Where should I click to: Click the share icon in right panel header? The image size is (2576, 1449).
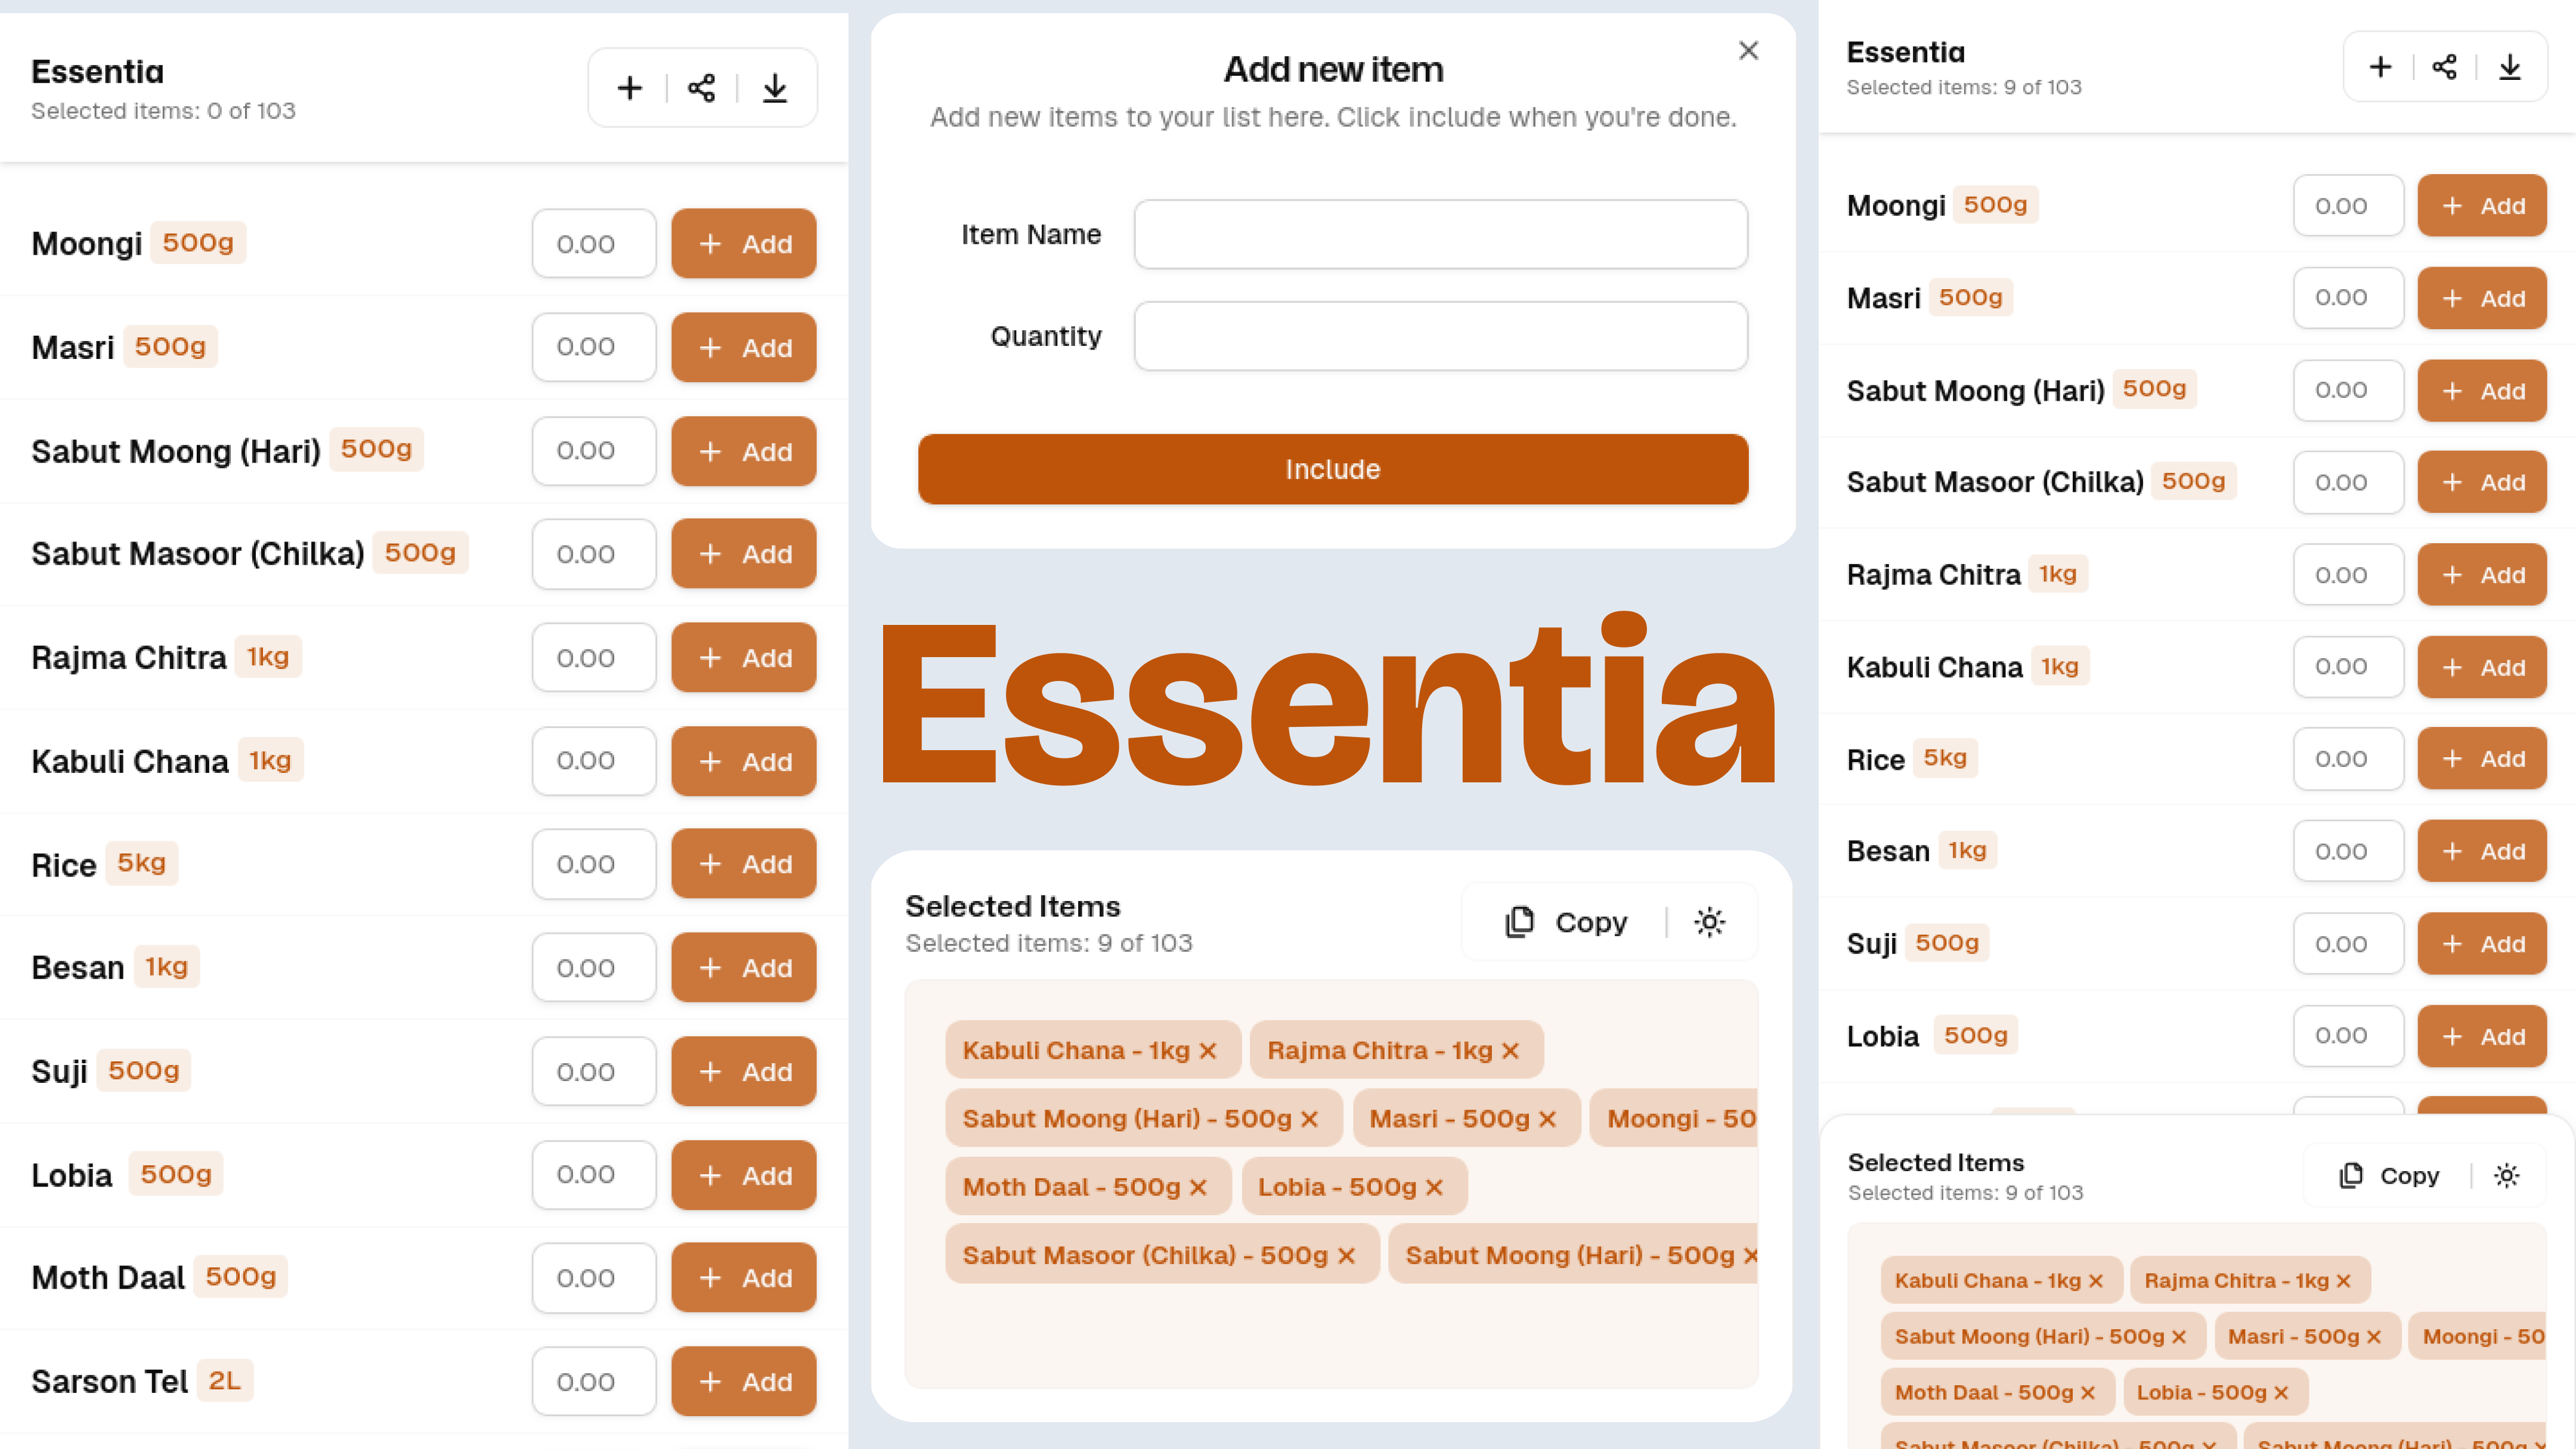[2444, 67]
